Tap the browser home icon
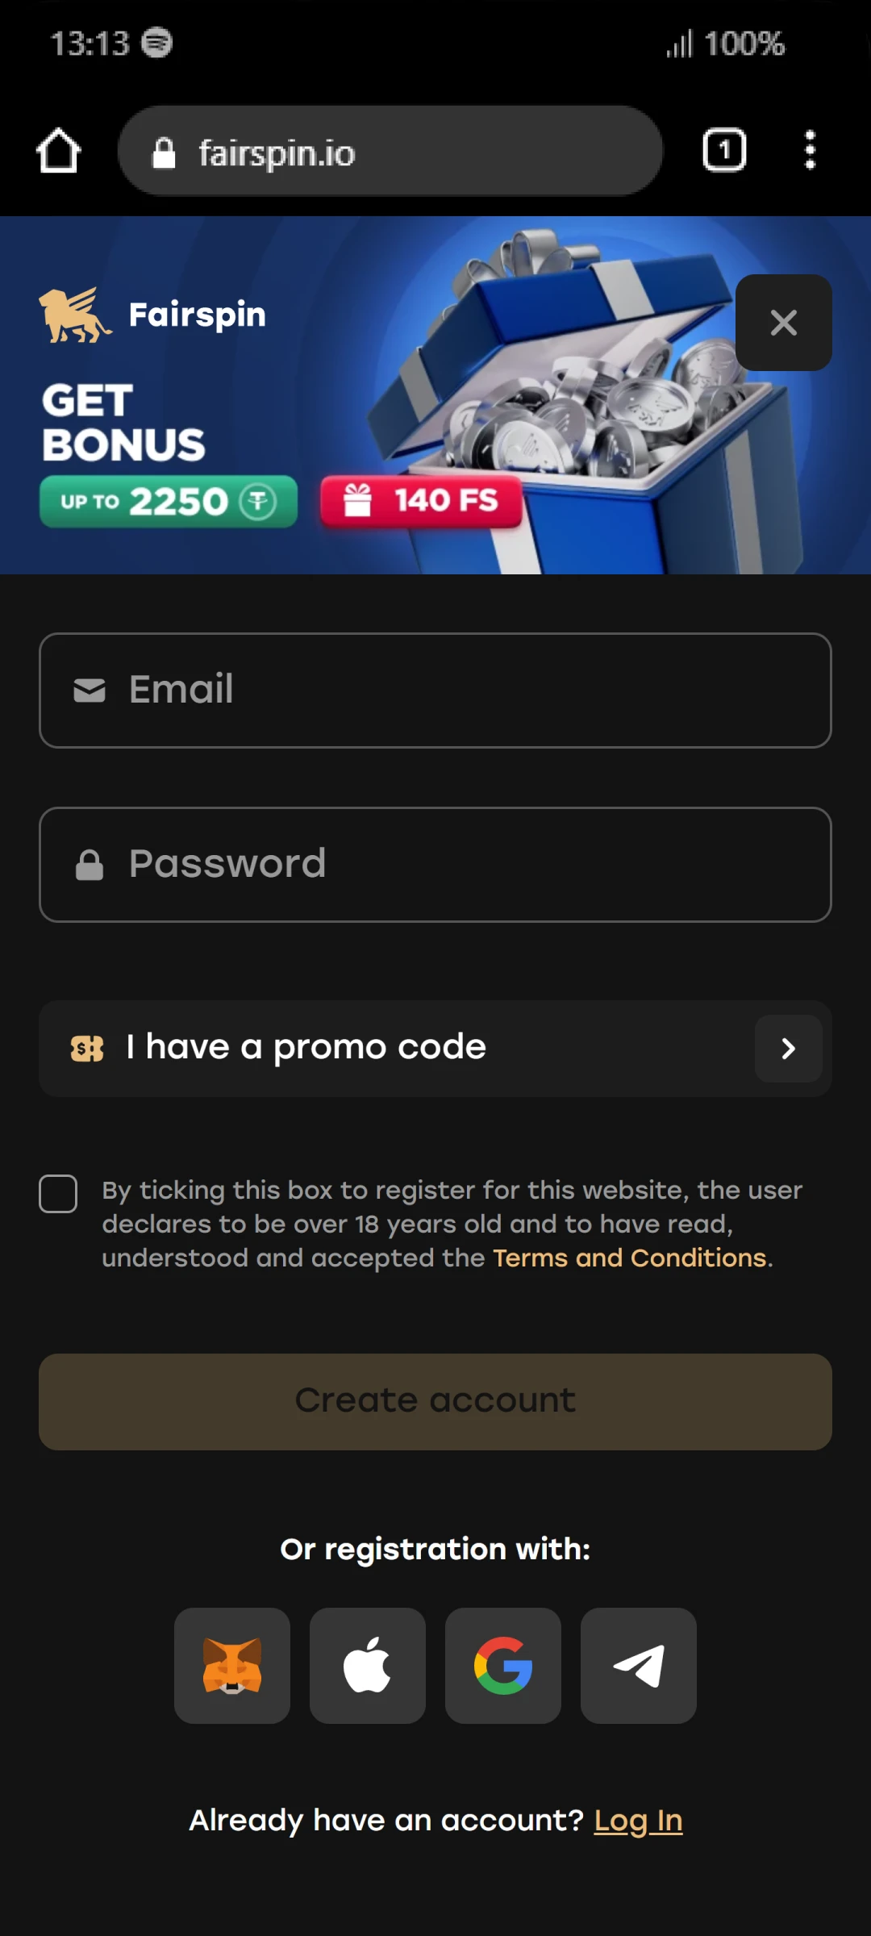Image resolution: width=871 pixels, height=1936 pixels. pyautogui.click(x=59, y=151)
